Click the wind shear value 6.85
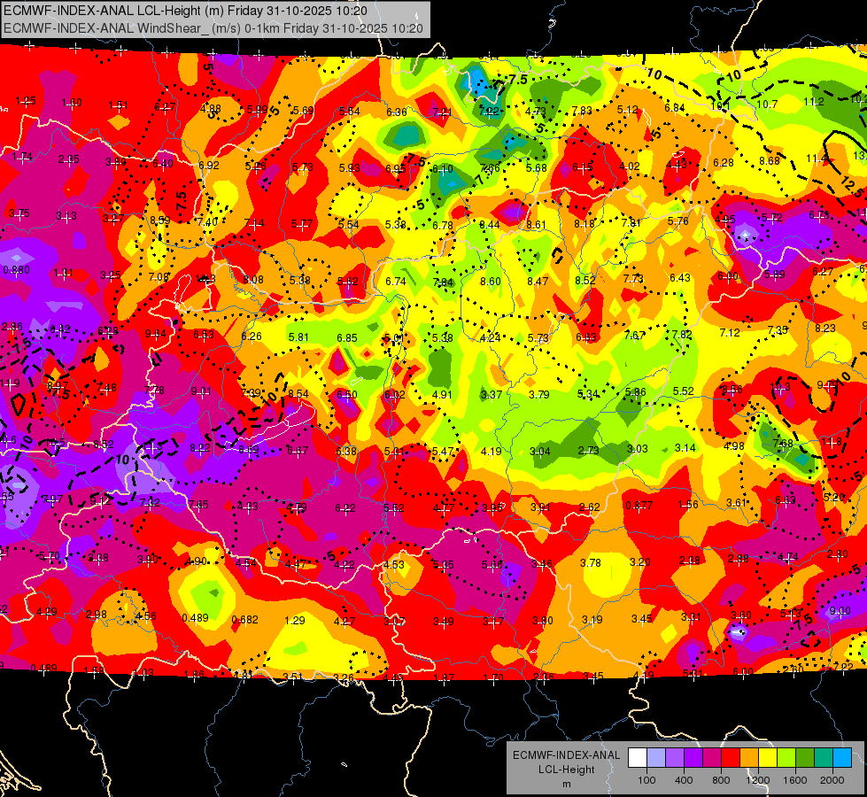This screenshot has width=867, height=797. coord(347,337)
